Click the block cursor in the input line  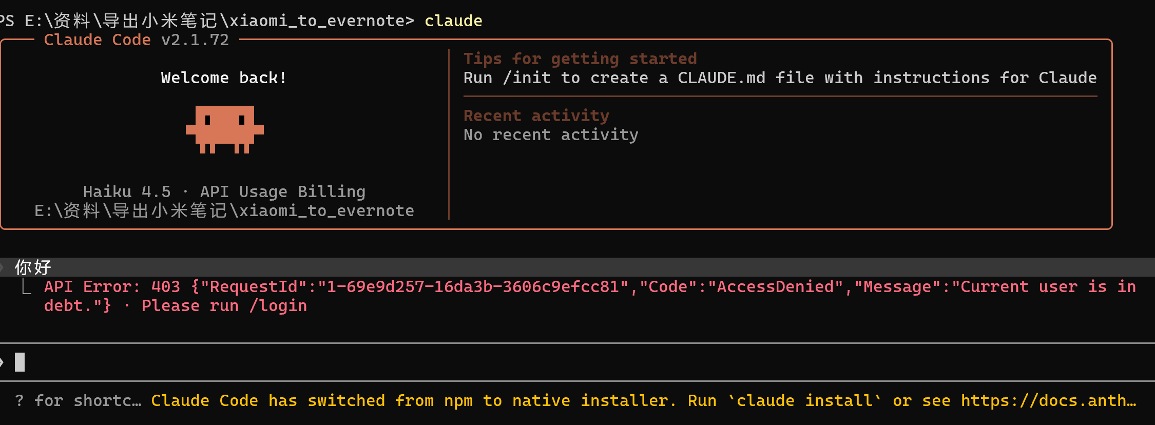(x=20, y=362)
